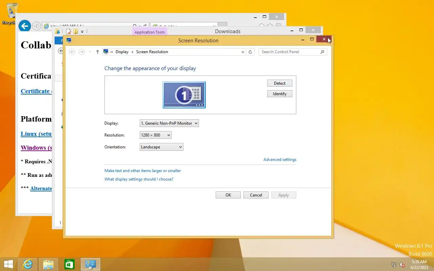Maximize the Screen Resolution window
This screenshot has height=271, width=434.
click(x=312, y=39)
